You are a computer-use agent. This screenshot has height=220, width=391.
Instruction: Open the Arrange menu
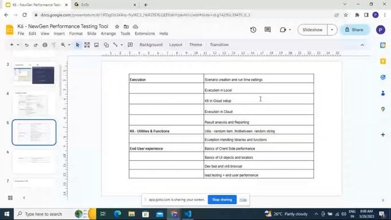[108, 34]
